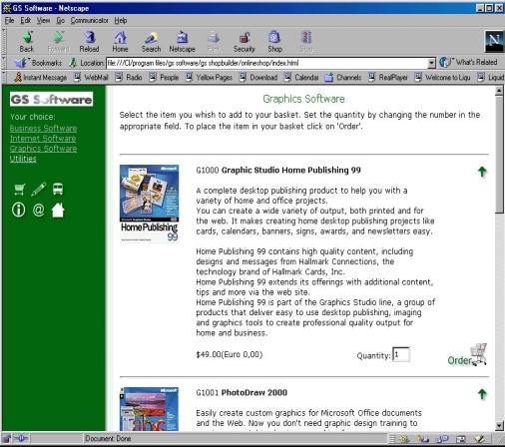This screenshot has width=505, height=447.
Task: Click the green up arrow beside PhotoDraw 2000
Action: 482,394
